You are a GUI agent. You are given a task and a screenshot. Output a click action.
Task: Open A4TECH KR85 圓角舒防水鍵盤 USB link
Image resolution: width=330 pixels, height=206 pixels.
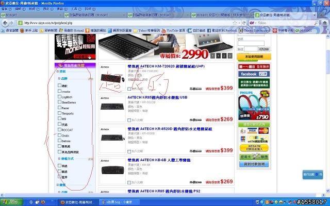coord(157,97)
